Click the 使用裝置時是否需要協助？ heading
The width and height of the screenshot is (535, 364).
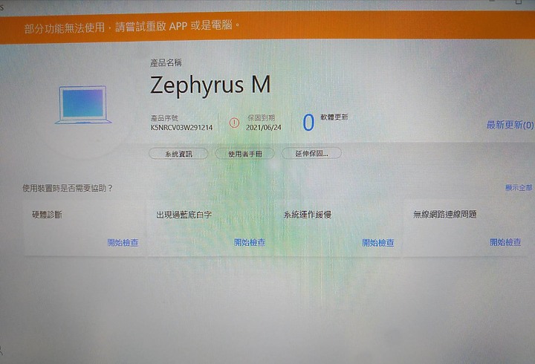[68, 188]
